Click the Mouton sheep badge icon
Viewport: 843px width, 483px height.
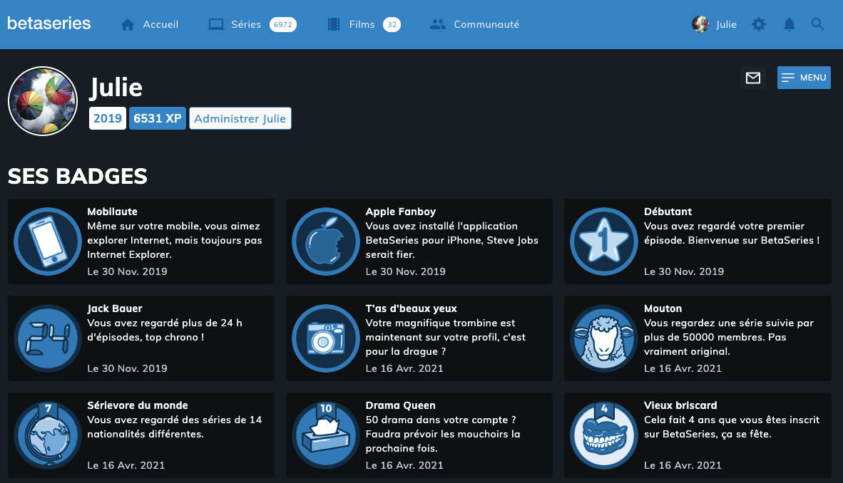click(x=604, y=338)
